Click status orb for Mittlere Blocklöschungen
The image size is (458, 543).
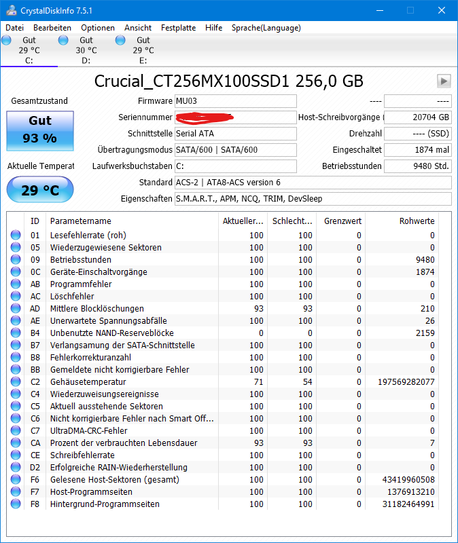(16, 308)
